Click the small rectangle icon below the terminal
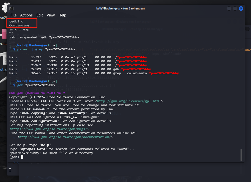Screen dimensions: 251x182 [10, 170]
